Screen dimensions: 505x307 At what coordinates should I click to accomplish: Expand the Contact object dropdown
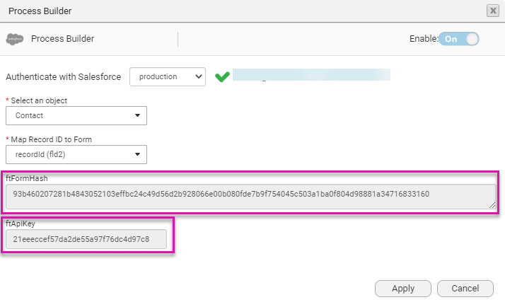coord(76,115)
